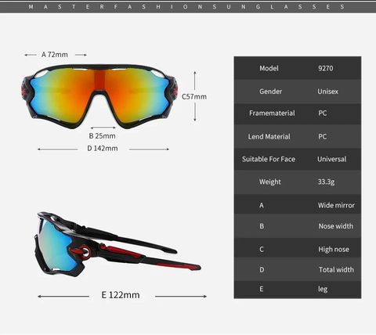Image resolution: width=376 pixels, height=335 pixels.
Task: Select the B 25mm nose width label
Action: click(x=102, y=135)
